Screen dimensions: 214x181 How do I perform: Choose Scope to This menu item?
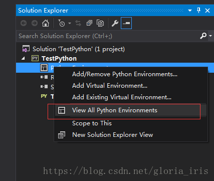click(x=131, y=123)
